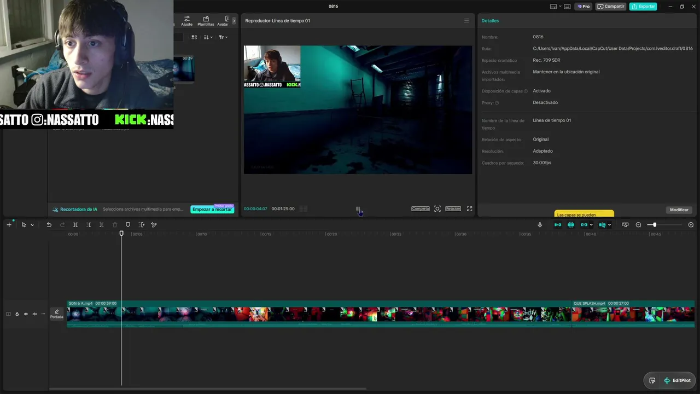Screen dimensions: 700x394
Task: Click the cursor panel icon beside EditPilot
Action: pyautogui.click(x=652, y=380)
